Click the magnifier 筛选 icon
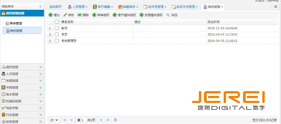The height and width of the screenshot is (124, 281). (168, 15)
